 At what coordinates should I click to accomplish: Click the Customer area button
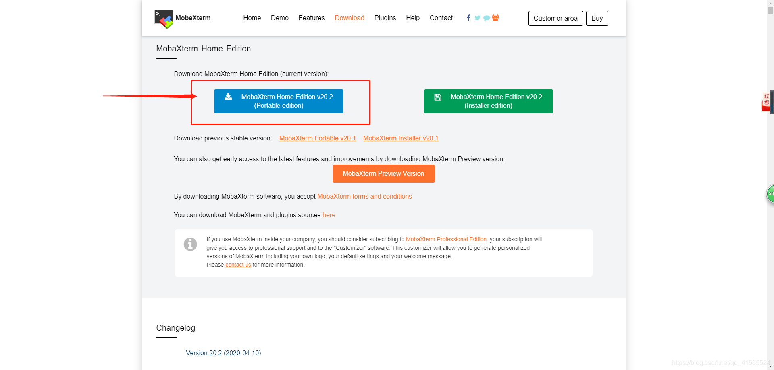click(556, 18)
